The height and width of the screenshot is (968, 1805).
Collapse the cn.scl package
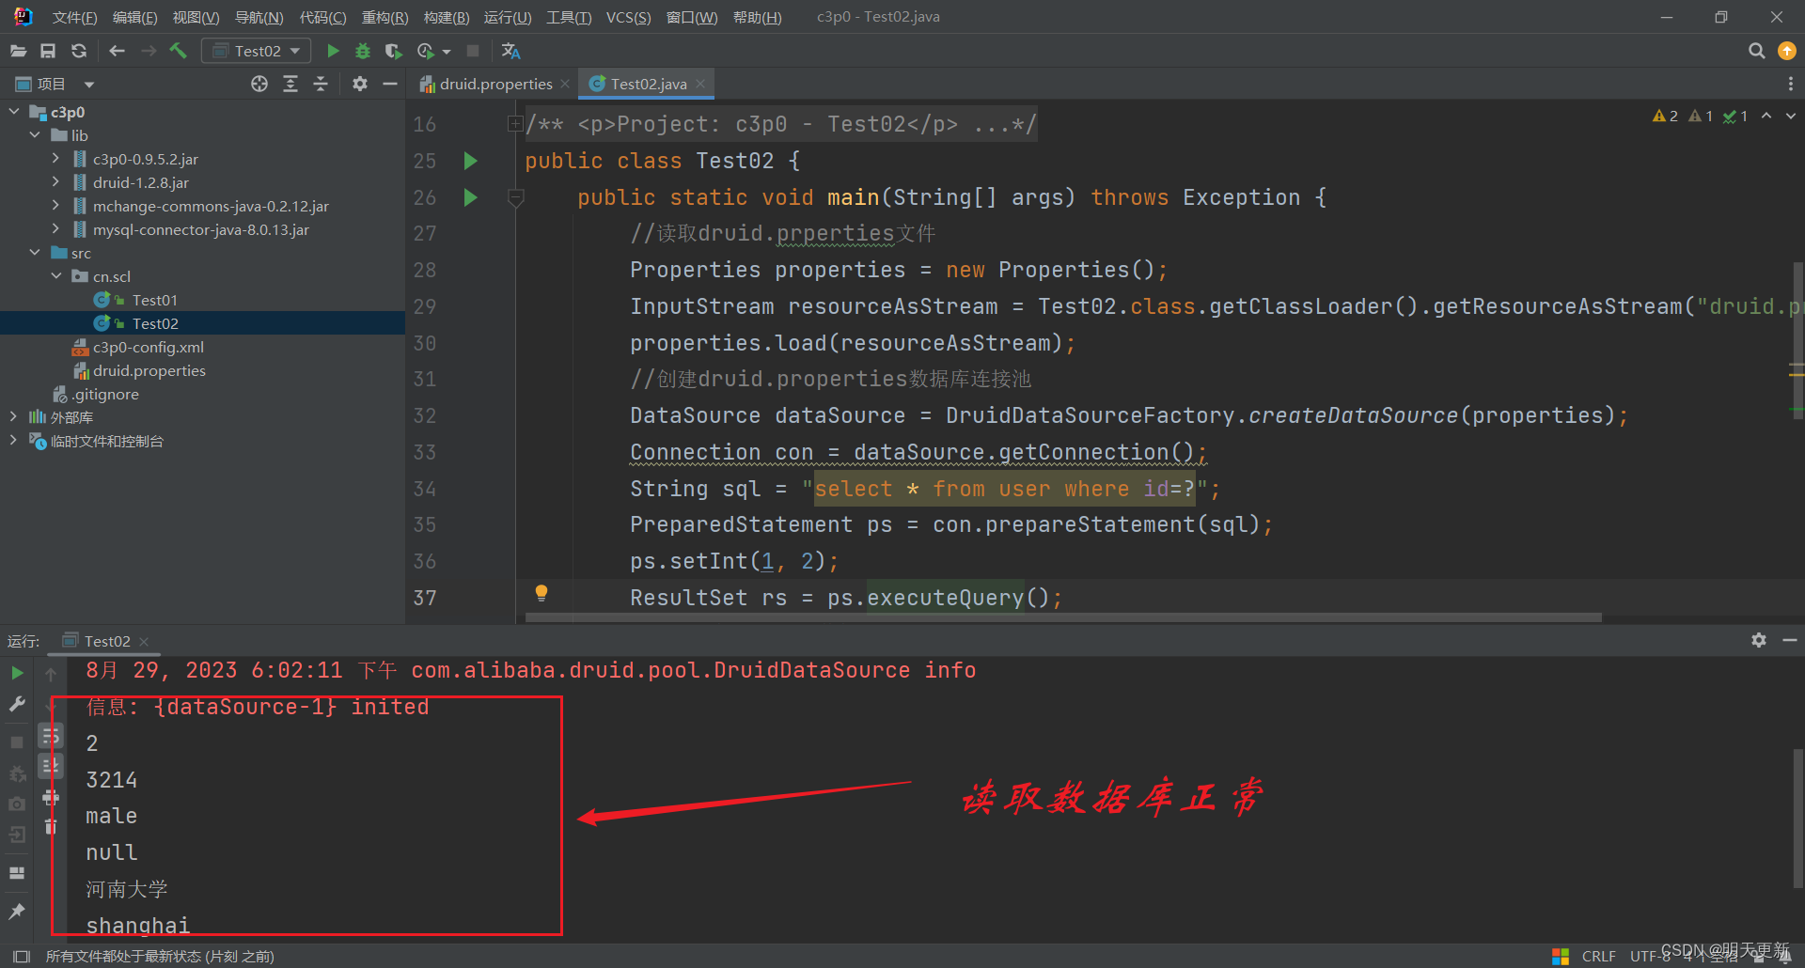[x=55, y=275]
